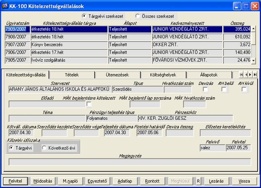This screenshot has height=188, width=261.
Task: Click Pénzügyi teljesítés típus field Folyamatos
Action: coord(112,119)
